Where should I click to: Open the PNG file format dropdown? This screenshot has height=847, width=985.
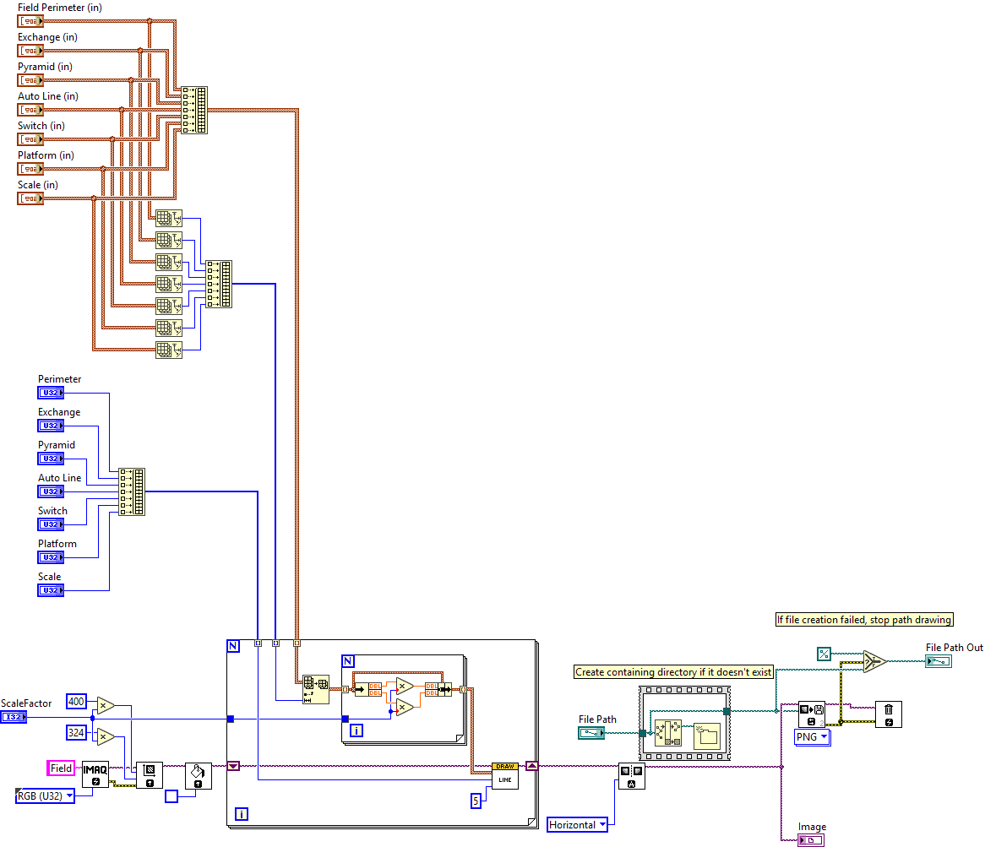tap(813, 737)
